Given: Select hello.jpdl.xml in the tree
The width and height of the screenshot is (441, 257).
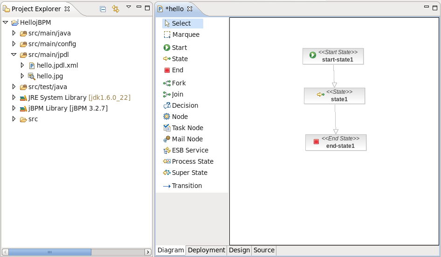Looking at the screenshot, I should (57, 65).
